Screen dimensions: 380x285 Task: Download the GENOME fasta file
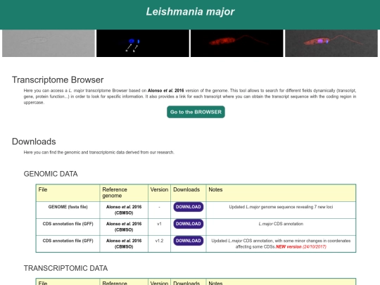pyautogui.click(x=189, y=207)
